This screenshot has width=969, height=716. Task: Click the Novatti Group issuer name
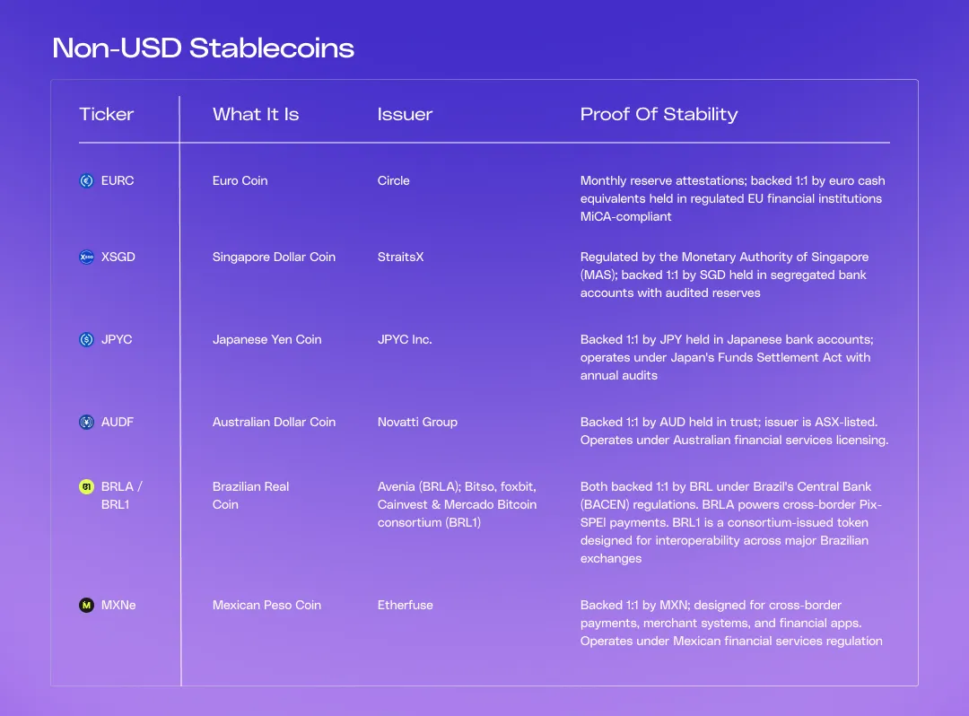coord(418,422)
